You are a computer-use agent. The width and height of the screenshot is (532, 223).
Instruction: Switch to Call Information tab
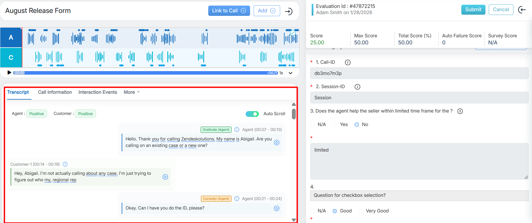[55, 92]
